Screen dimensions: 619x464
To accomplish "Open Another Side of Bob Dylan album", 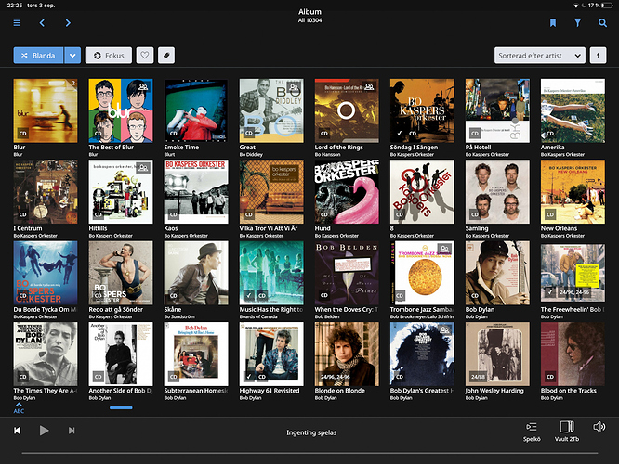I will click(x=121, y=354).
